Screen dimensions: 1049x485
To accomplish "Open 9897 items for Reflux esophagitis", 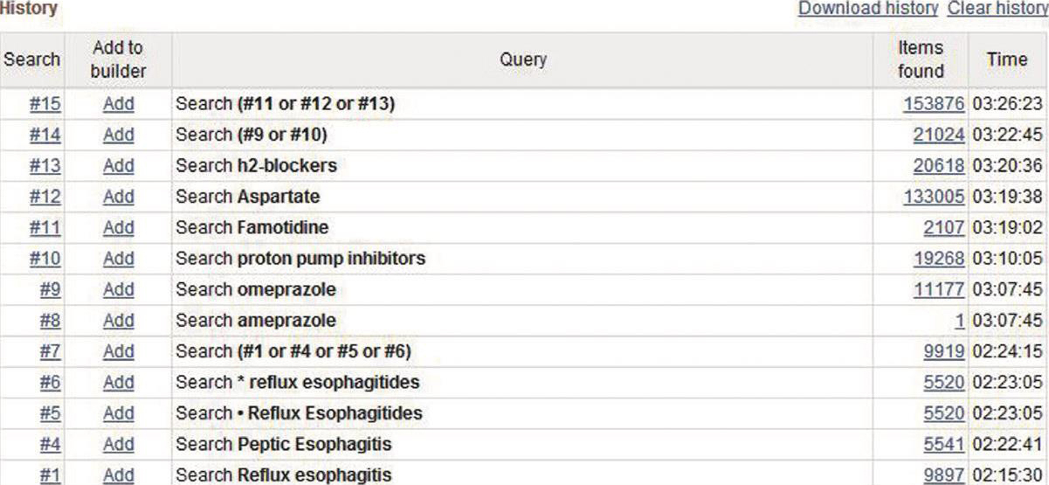I will (x=943, y=475).
